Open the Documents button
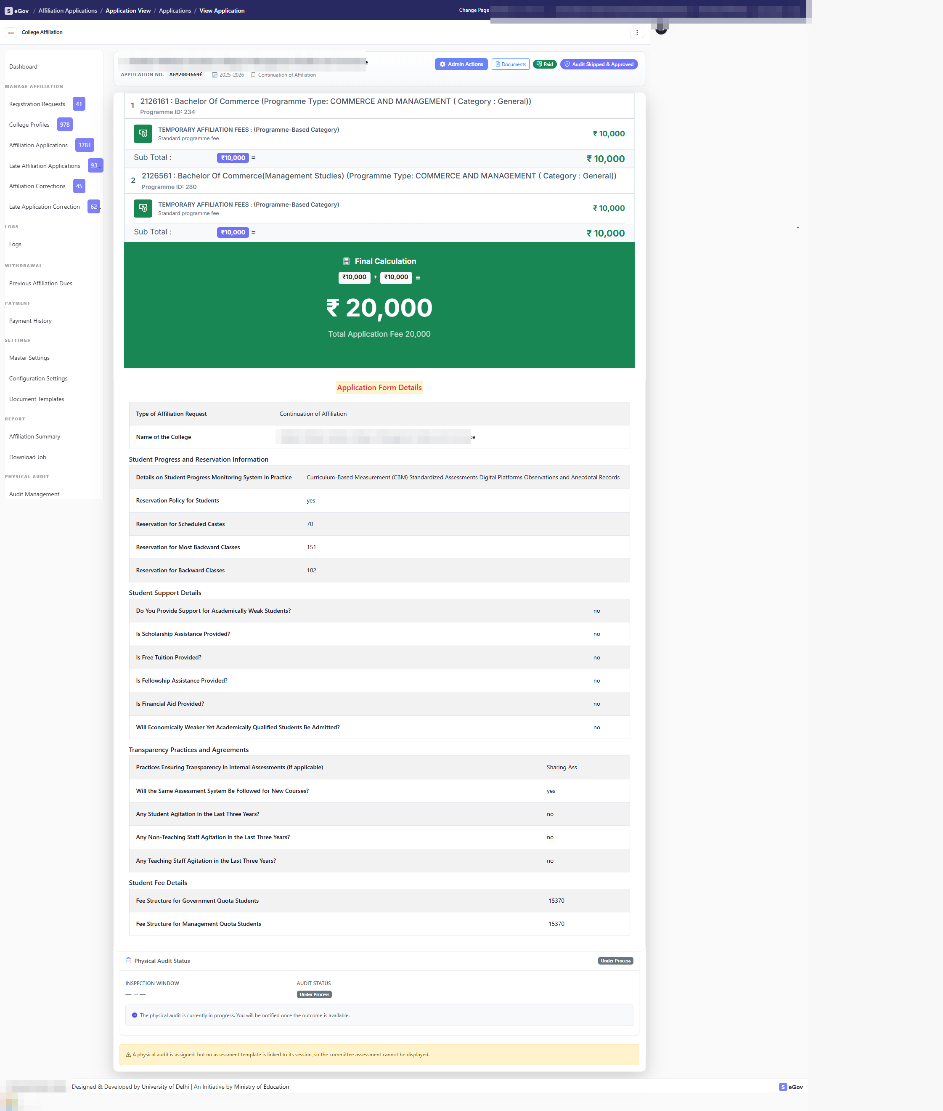943x1111 pixels. point(510,64)
